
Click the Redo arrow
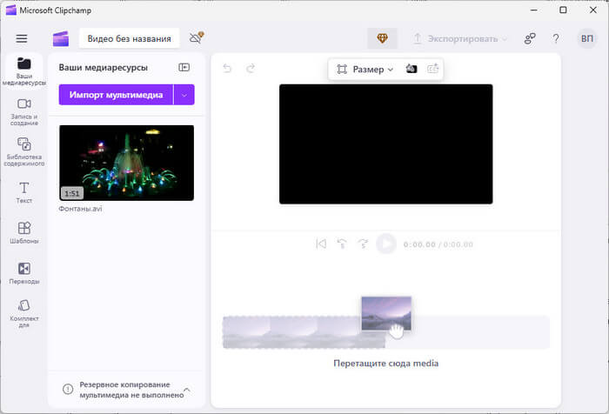point(251,68)
